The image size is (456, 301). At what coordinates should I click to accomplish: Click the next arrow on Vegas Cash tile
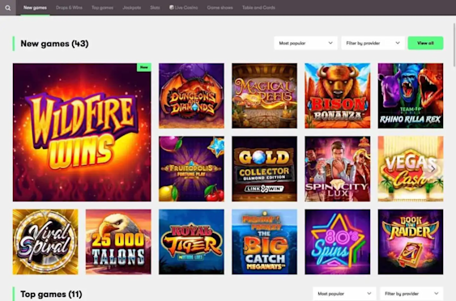[x=433, y=169]
